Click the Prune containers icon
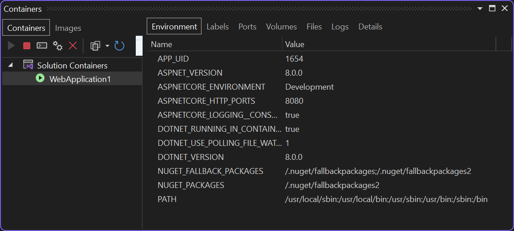 pyautogui.click(x=95, y=46)
